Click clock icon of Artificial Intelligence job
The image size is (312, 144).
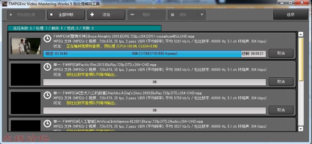click(47, 124)
